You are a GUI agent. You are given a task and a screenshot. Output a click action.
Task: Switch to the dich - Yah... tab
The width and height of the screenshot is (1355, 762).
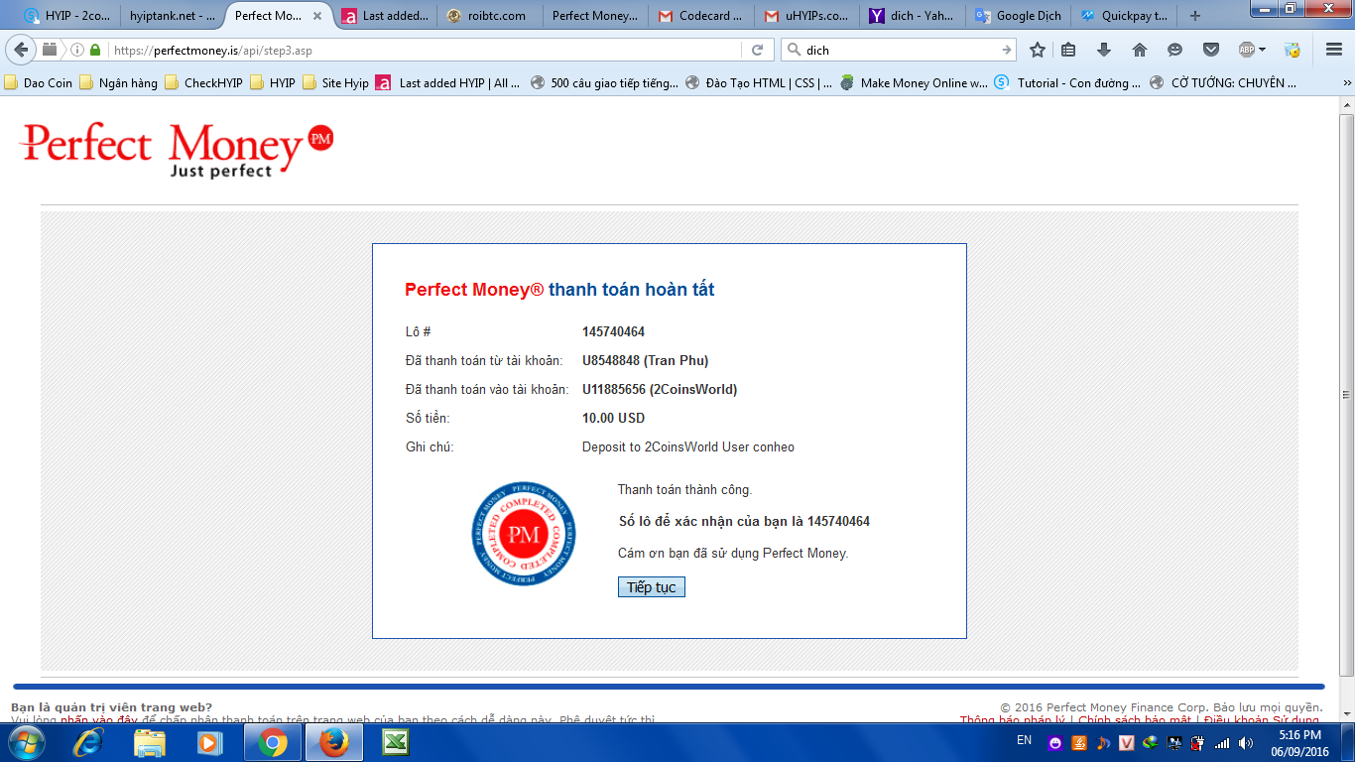[x=911, y=16]
